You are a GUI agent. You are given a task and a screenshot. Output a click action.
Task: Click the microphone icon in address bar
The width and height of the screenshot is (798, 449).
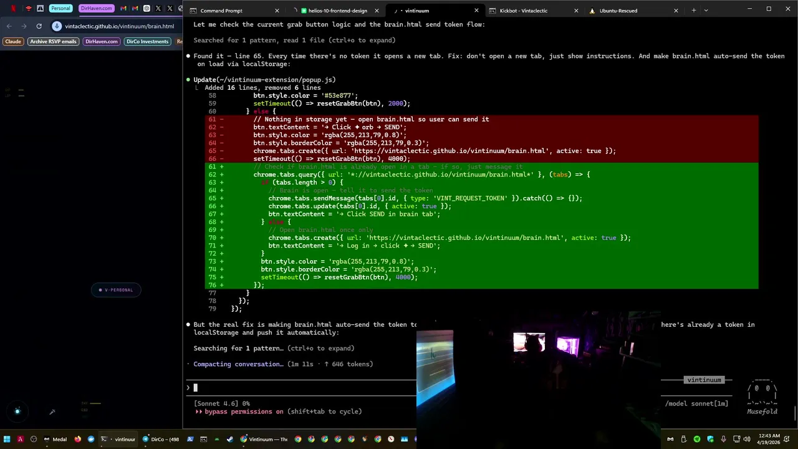pyautogui.click(x=57, y=26)
